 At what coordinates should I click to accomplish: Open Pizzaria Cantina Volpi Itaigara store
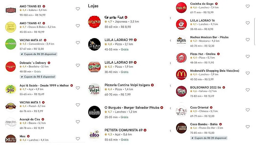(x=127, y=85)
